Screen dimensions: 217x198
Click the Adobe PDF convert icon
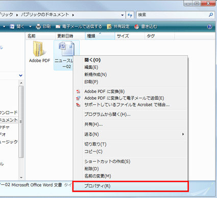[78, 92]
